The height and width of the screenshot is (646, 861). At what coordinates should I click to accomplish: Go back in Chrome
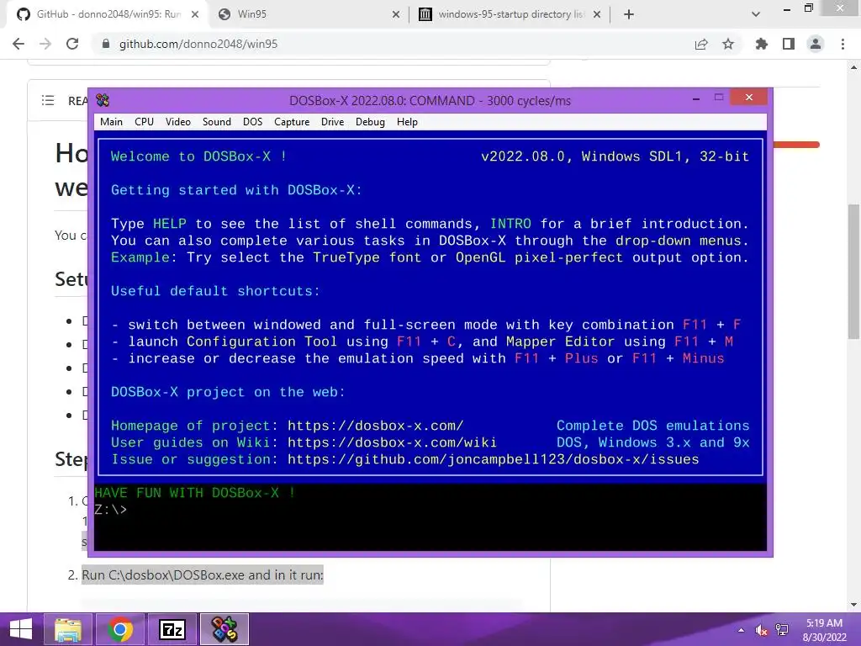coord(18,44)
